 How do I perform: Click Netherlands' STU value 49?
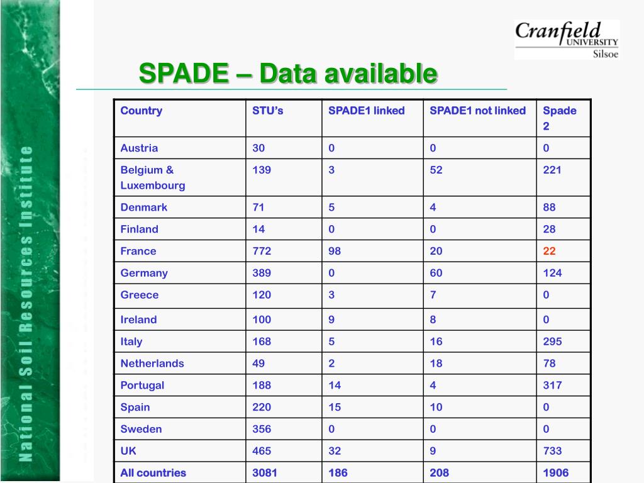click(x=258, y=364)
